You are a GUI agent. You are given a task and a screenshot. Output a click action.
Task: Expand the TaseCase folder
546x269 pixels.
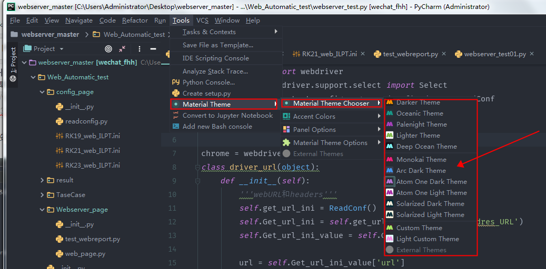tap(42, 194)
